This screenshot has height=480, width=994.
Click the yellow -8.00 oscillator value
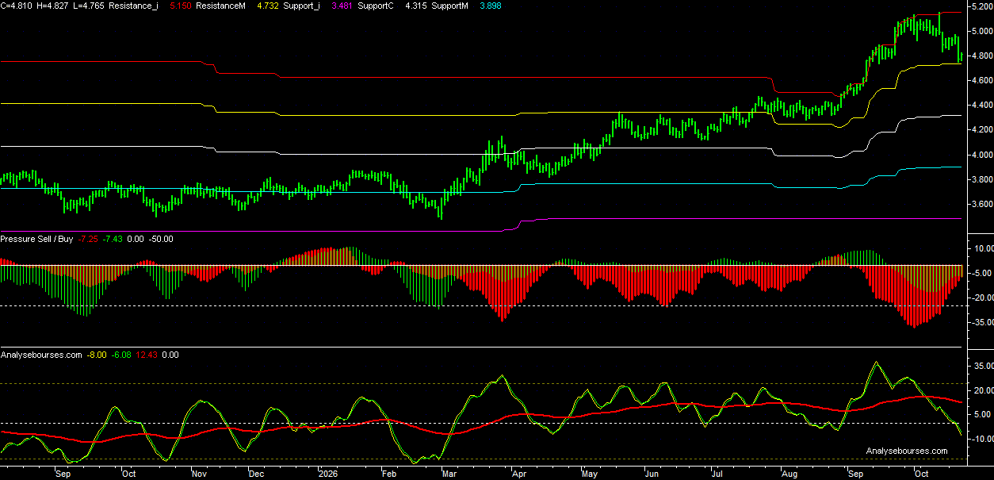pyautogui.click(x=97, y=355)
